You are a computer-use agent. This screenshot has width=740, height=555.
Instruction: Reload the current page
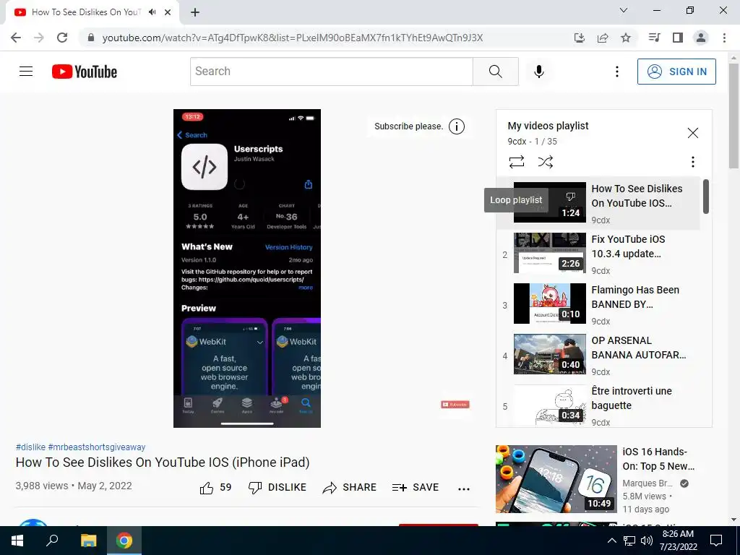tap(62, 38)
